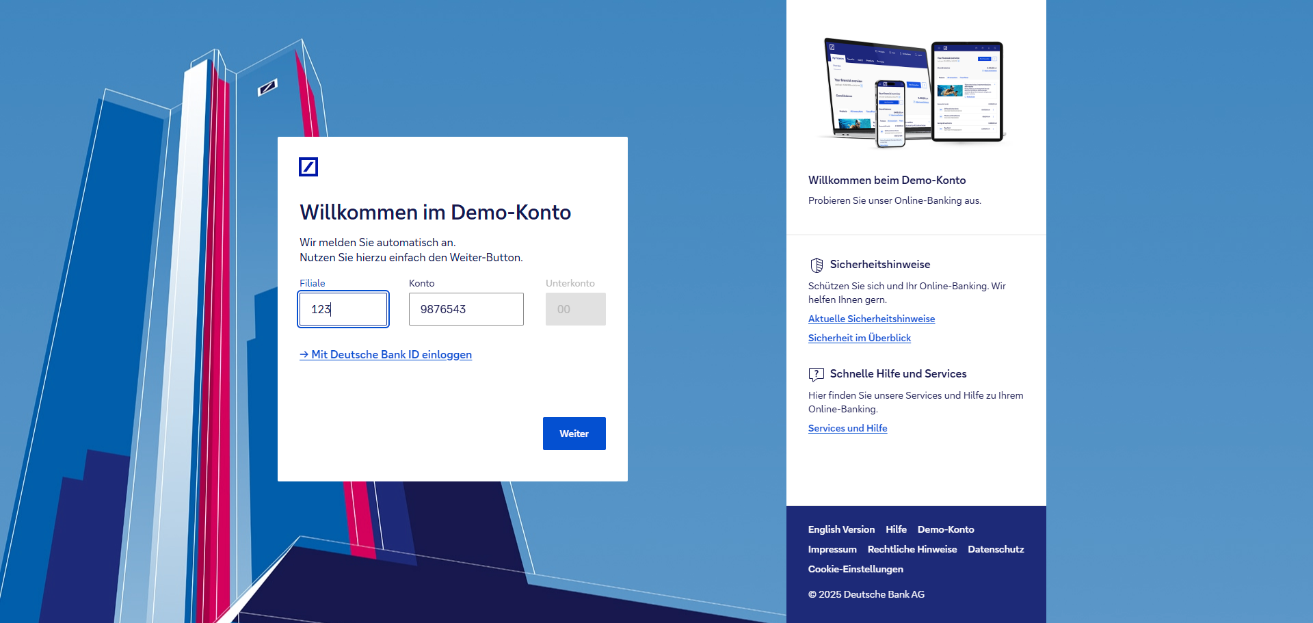Click the shield icon beside Sicherheitshinweise
Screen dimensions: 1313x623
[817, 265]
